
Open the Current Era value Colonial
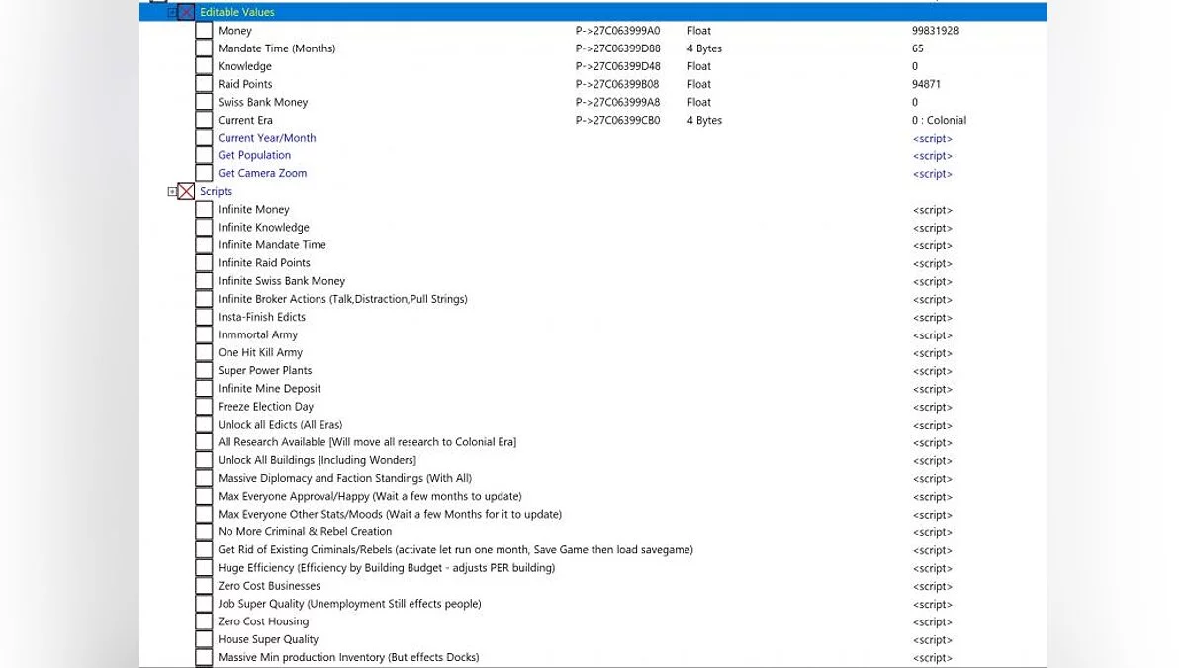coord(939,120)
